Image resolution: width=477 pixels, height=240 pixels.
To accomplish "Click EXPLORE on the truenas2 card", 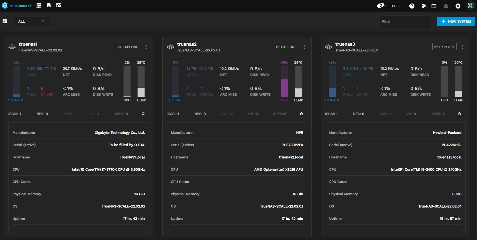I will point(286,47).
